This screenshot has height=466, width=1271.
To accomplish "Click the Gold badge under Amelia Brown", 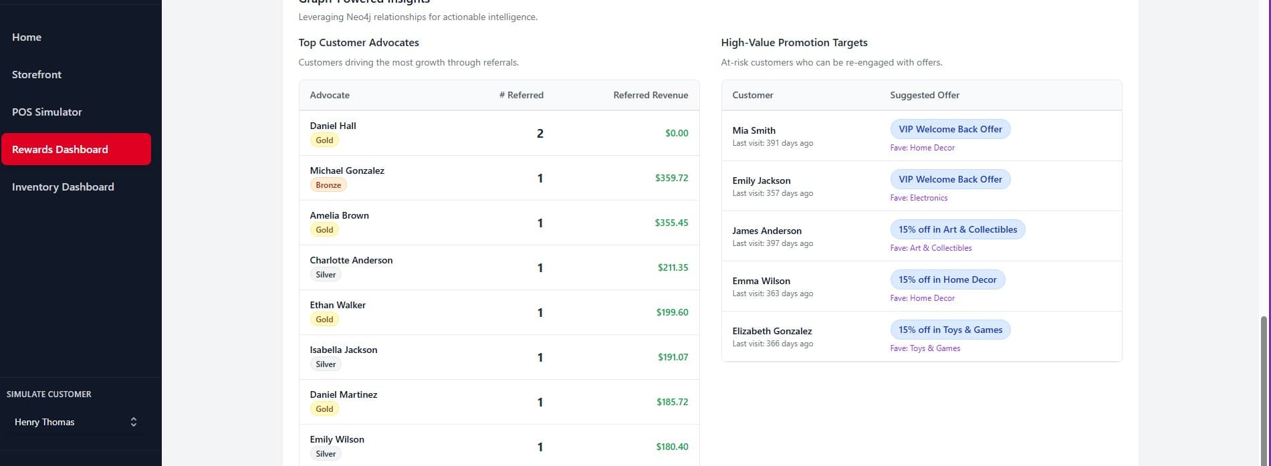I will coord(324,230).
